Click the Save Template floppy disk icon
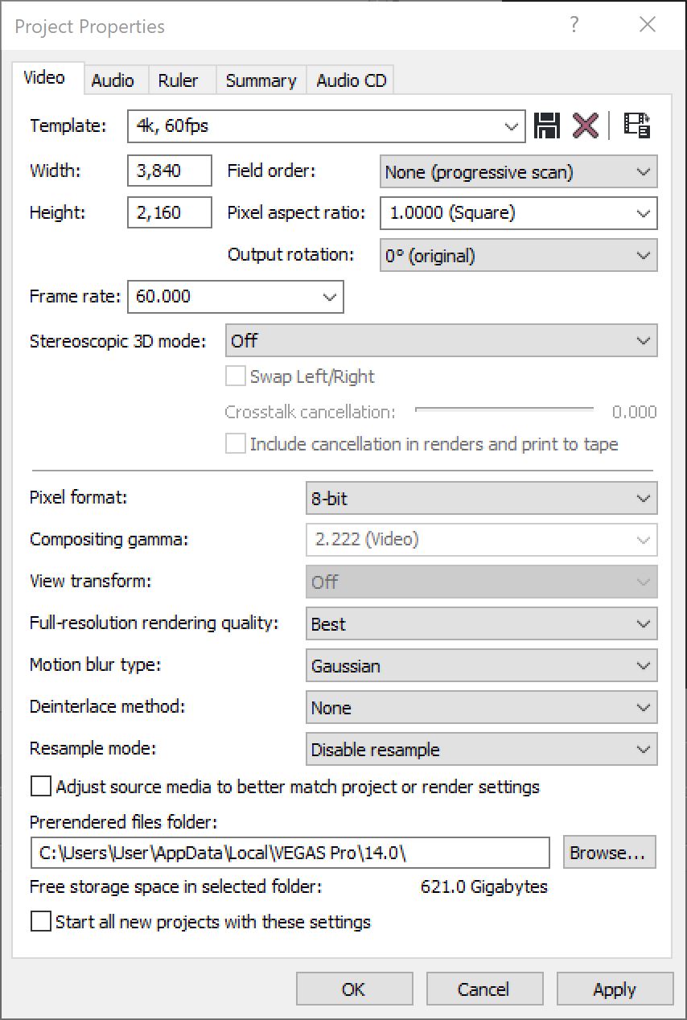Viewport: 687px width, 1020px height. click(547, 125)
